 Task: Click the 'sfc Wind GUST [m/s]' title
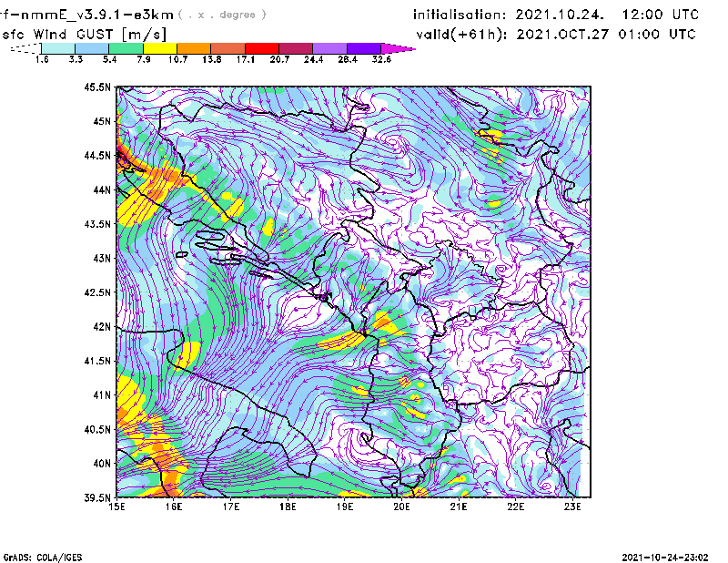(84, 35)
